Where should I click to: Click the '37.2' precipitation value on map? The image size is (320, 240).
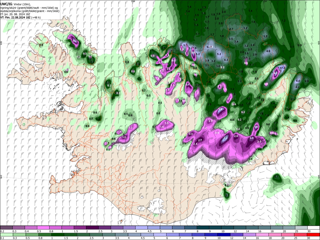pyautogui.click(x=282, y=68)
